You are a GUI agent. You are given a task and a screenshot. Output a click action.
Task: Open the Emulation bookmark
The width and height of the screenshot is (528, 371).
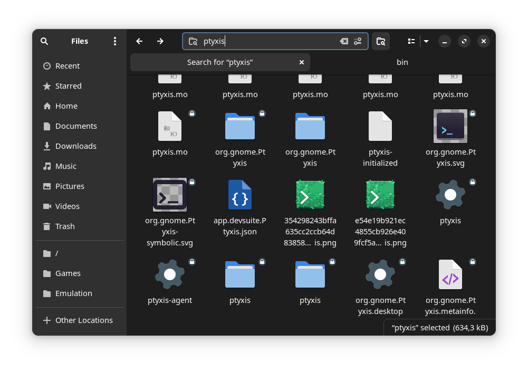pos(80,293)
